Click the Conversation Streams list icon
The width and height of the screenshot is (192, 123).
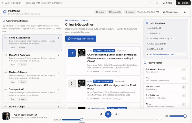pyautogui.click(x=4, y=21)
